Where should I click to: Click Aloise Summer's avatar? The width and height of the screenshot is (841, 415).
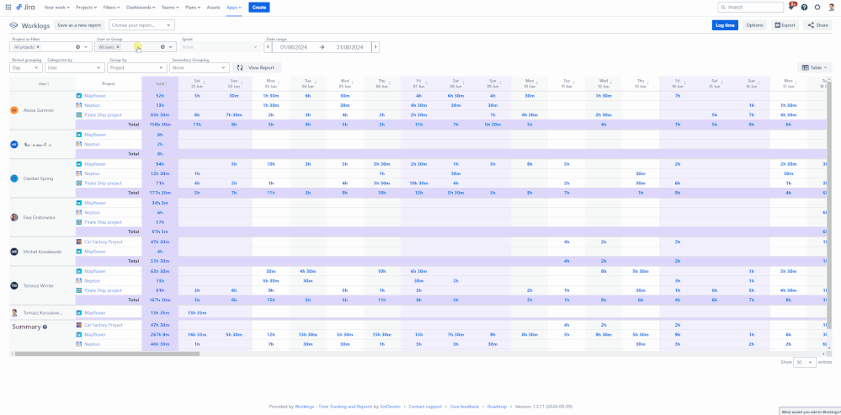coord(14,110)
